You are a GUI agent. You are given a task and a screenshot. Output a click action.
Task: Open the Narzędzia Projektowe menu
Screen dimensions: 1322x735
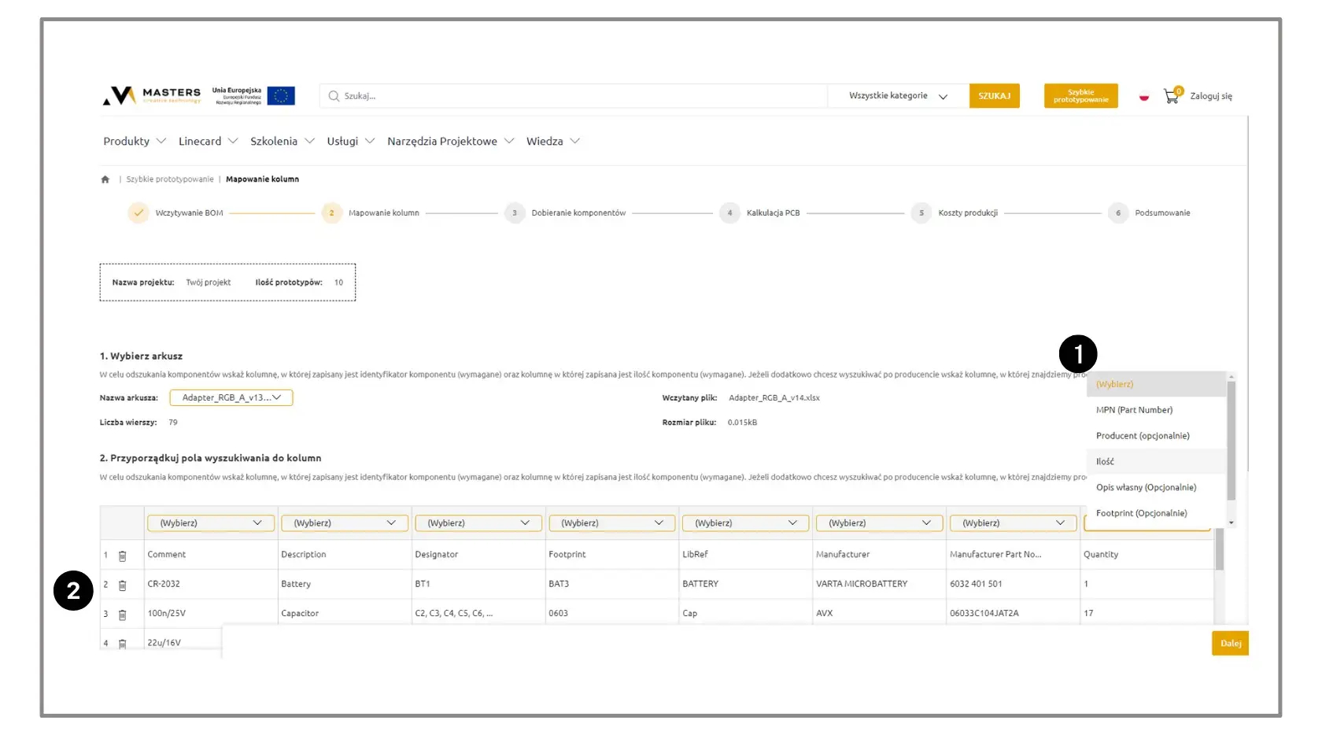coord(450,142)
